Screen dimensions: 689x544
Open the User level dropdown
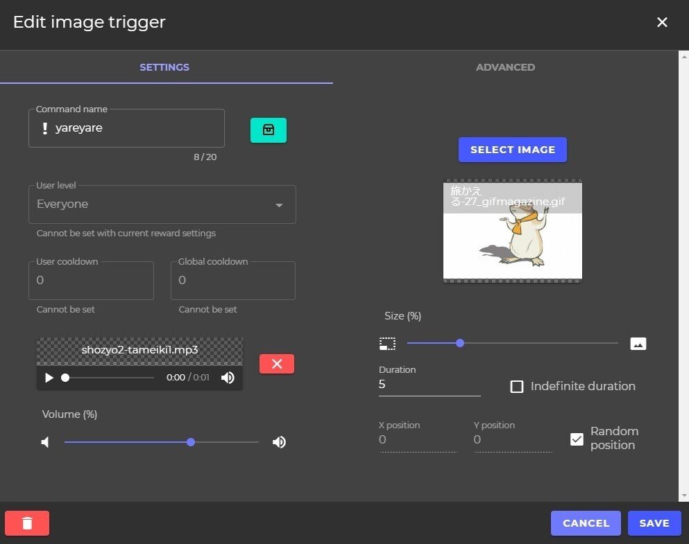[x=162, y=204]
